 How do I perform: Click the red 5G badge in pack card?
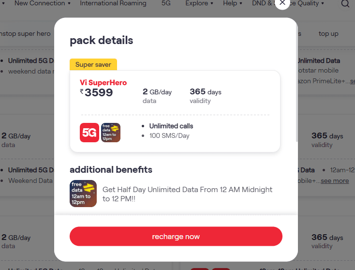coord(89,133)
